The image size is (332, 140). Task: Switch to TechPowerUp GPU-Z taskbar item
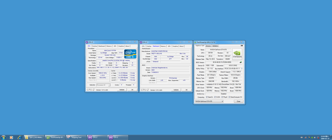click(x=55, y=137)
